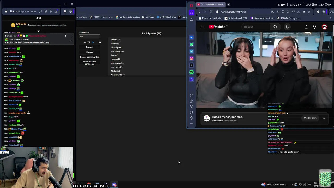
Task: Open the sidebar three-dots more menu
Action: point(192,124)
